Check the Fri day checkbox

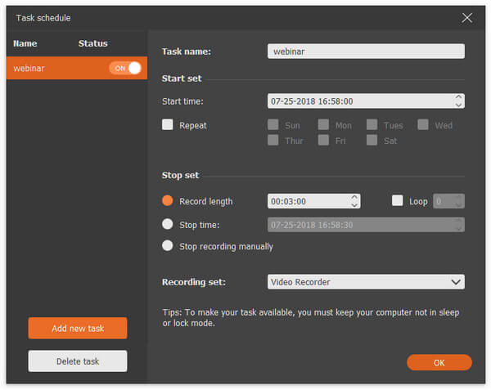click(x=323, y=141)
